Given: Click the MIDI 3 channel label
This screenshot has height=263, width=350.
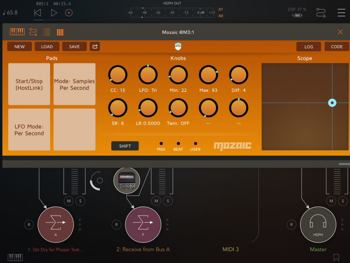Looking at the screenshot, I should coord(231,249).
